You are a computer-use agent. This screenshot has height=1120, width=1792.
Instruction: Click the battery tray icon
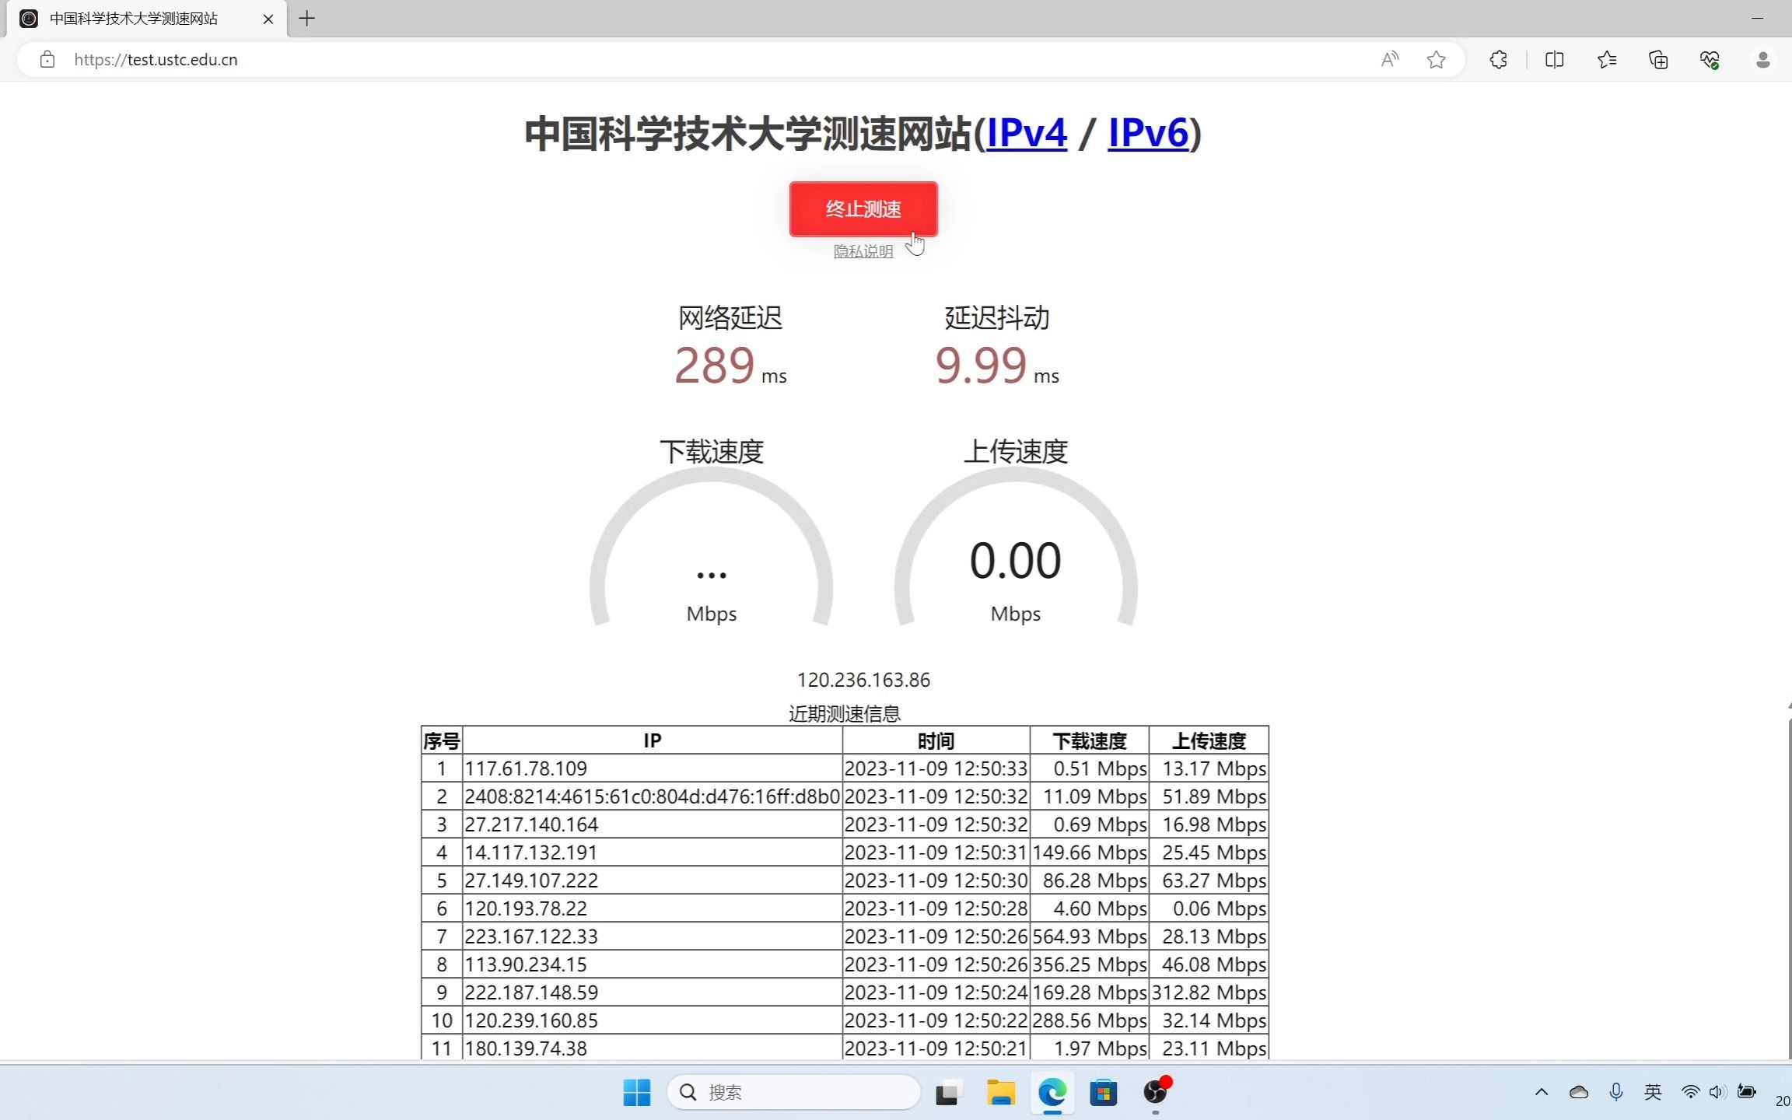tap(1747, 1092)
